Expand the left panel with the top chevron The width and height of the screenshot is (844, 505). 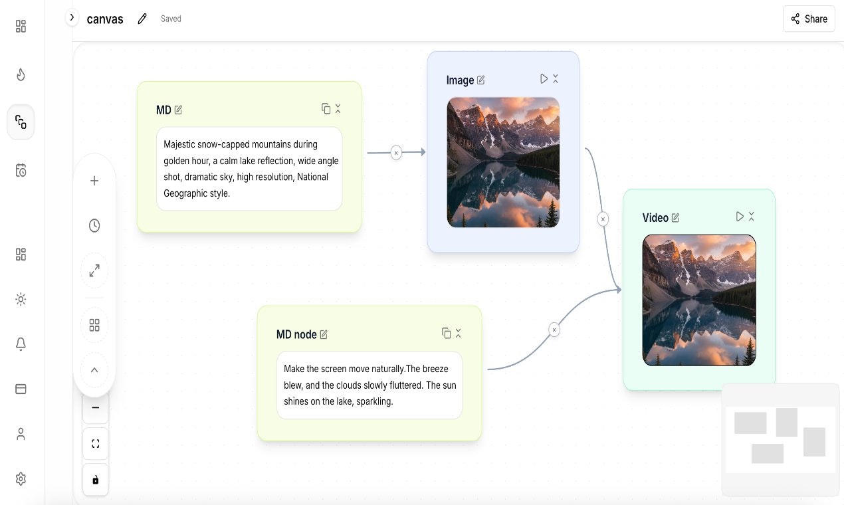[x=72, y=17]
